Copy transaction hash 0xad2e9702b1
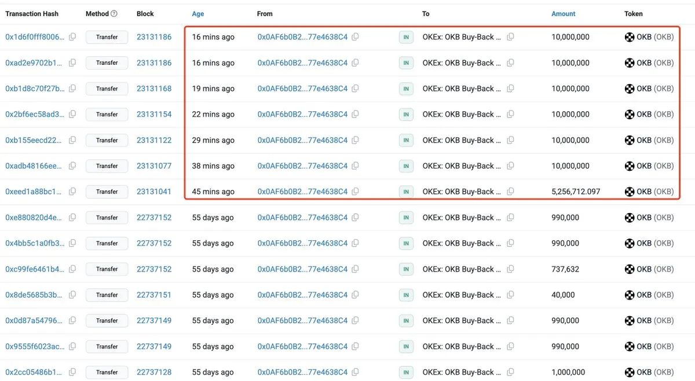The height and width of the screenshot is (381, 695). click(x=72, y=63)
